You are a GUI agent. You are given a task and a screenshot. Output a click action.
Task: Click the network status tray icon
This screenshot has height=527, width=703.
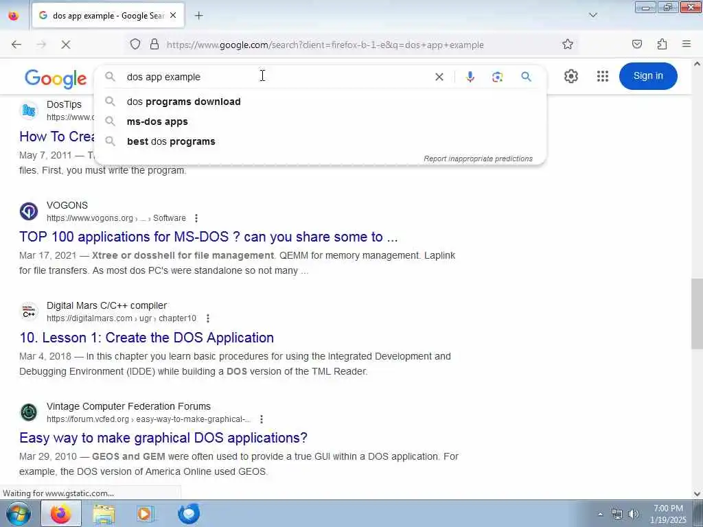click(617, 515)
